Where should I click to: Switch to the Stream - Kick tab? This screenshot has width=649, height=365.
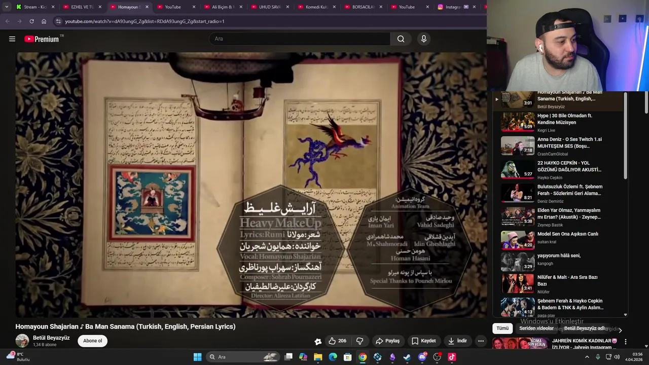pyautogui.click(x=35, y=7)
